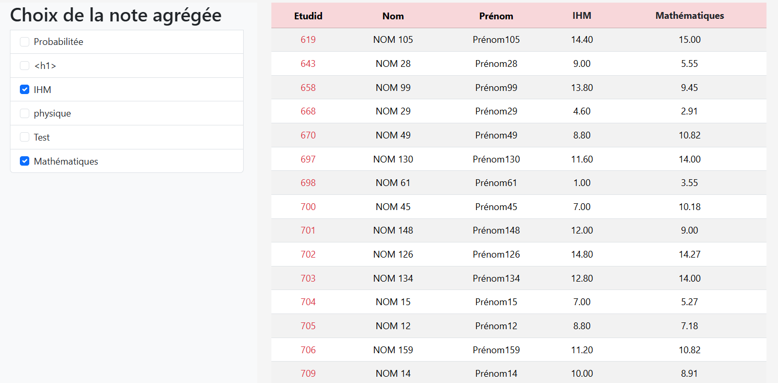The height and width of the screenshot is (383, 778).
Task: Click the Nom column header
Action: click(393, 16)
